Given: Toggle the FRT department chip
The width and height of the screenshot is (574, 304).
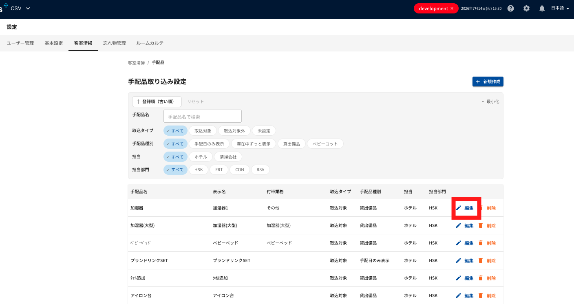Looking at the screenshot, I should (219, 170).
